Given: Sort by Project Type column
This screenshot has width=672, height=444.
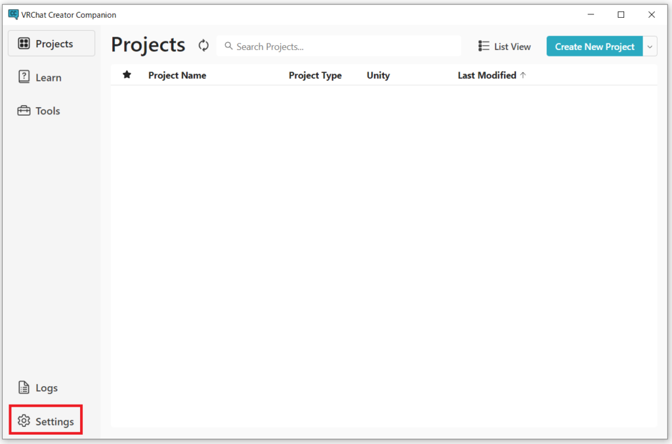Looking at the screenshot, I should (x=315, y=75).
